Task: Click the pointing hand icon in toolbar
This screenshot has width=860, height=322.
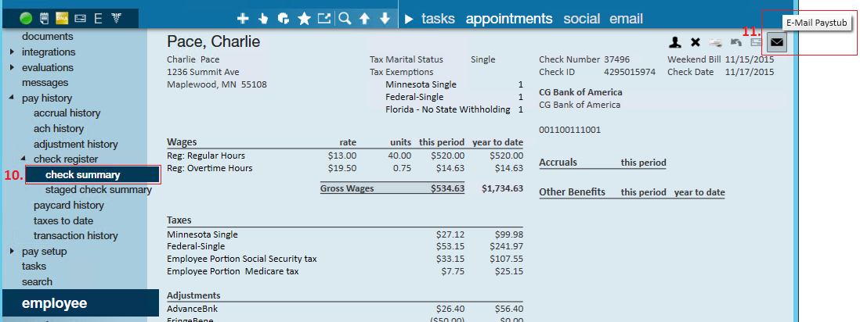Action: point(263,20)
